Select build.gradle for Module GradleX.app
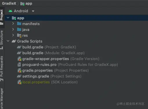 pos(51,53)
